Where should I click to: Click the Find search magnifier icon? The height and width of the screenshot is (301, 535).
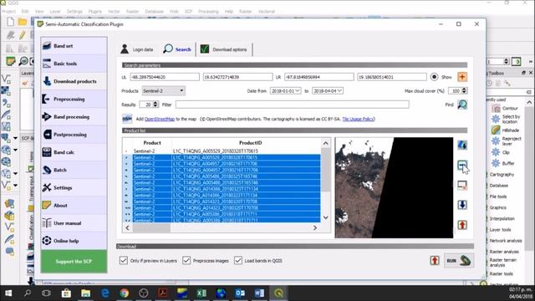coord(462,105)
